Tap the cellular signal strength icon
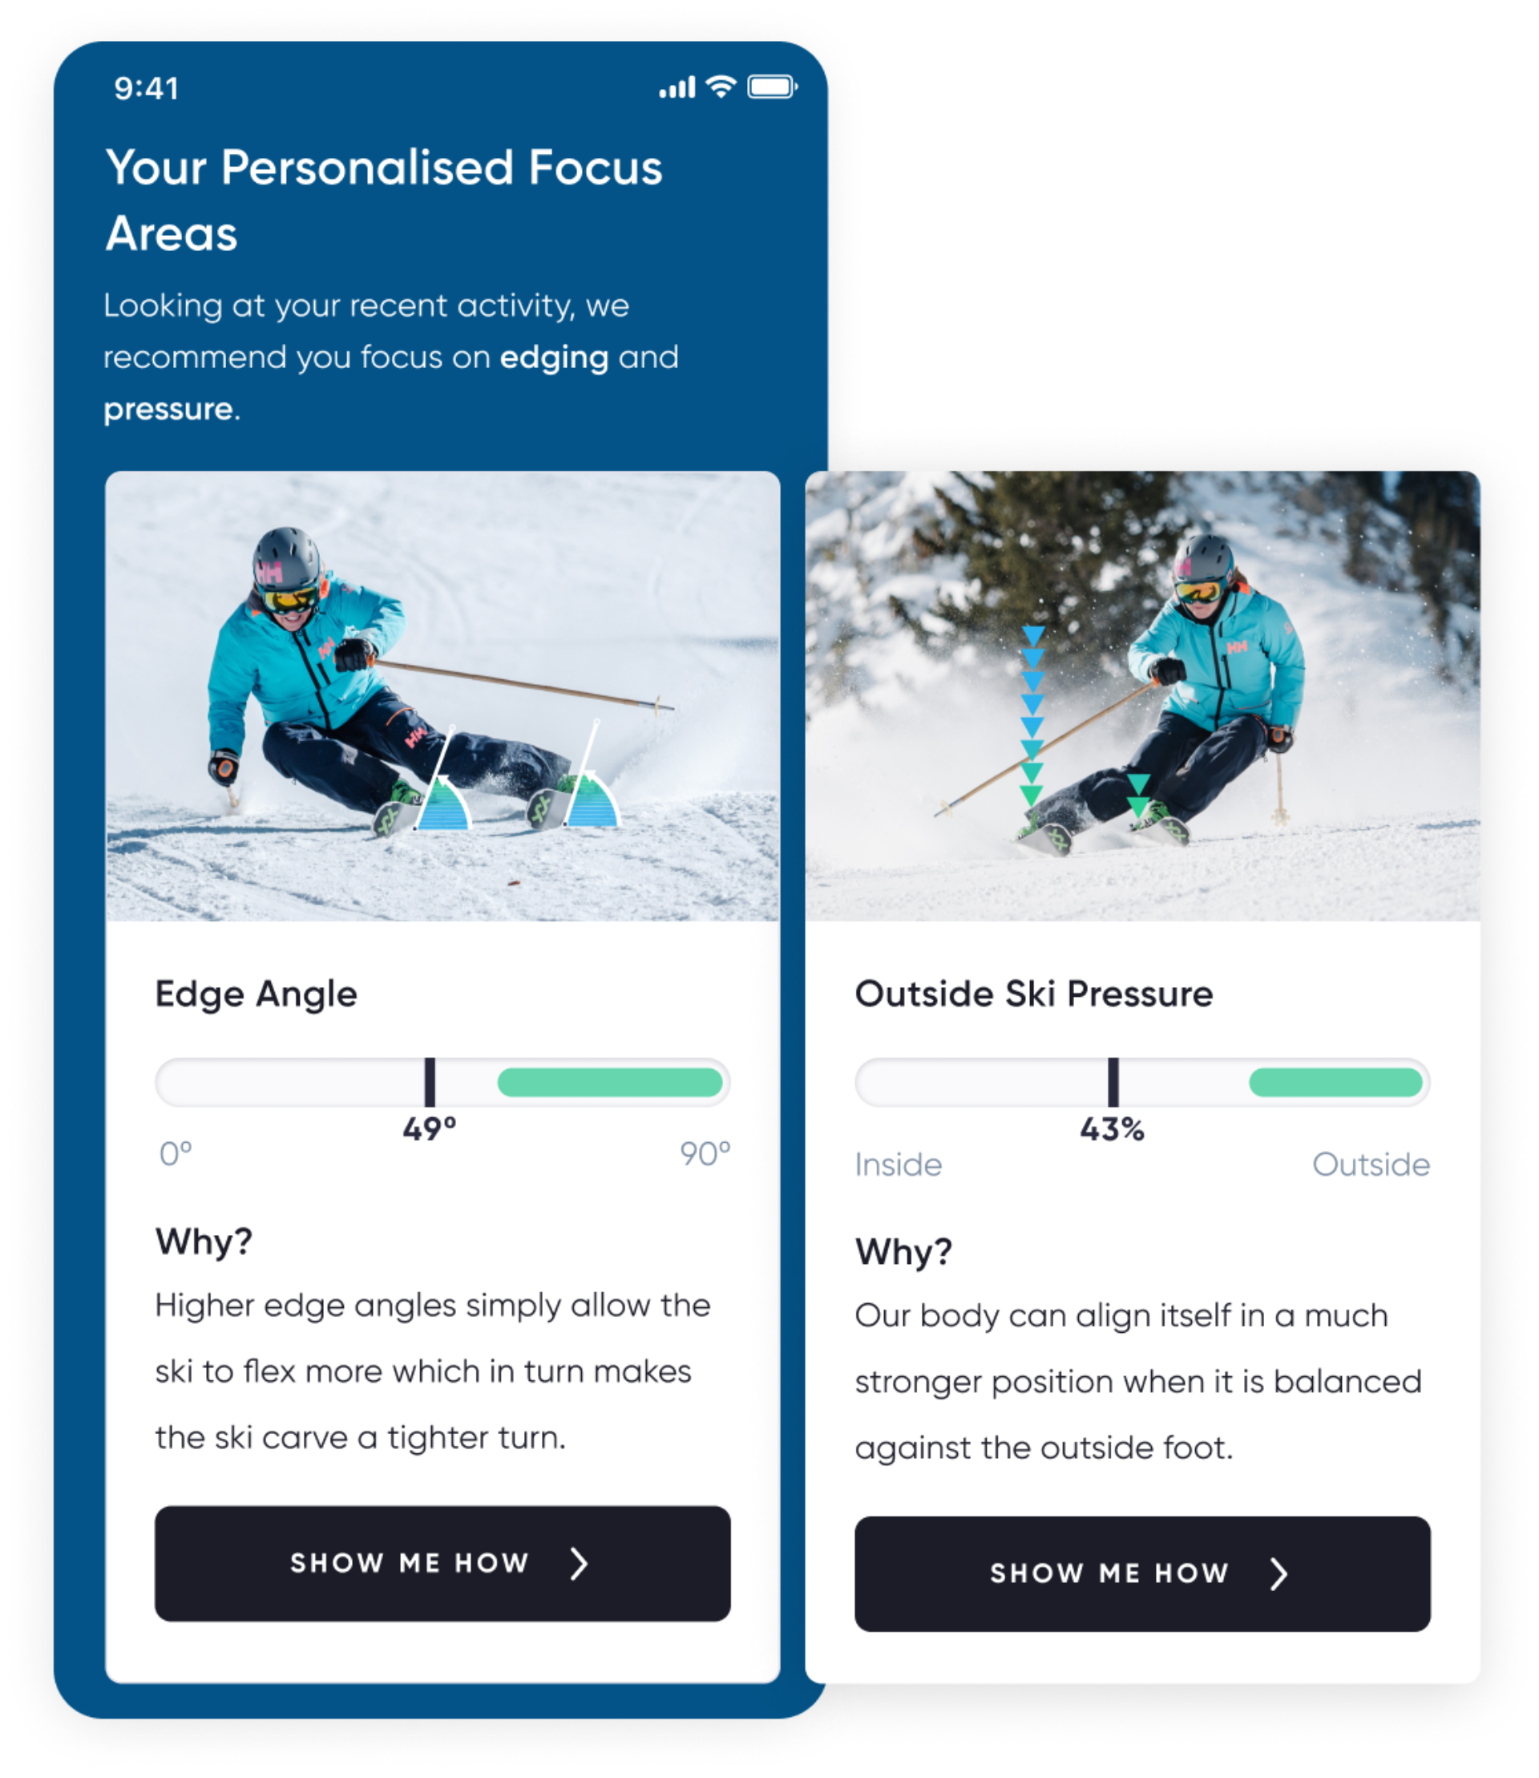This screenshot has height=1778, width=1539. [677, 87]
